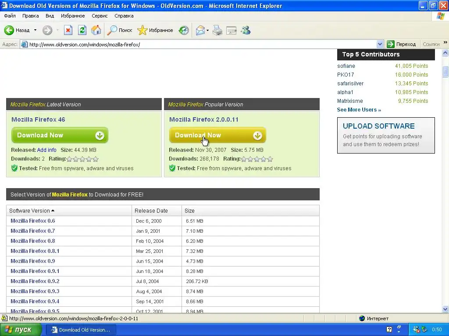
Task: Open Mozilla Firefox 0.8.1 link
Action: [x=35, y=251]
